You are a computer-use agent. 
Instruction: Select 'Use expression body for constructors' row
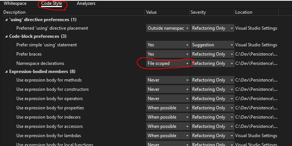[x=53, y=89]
